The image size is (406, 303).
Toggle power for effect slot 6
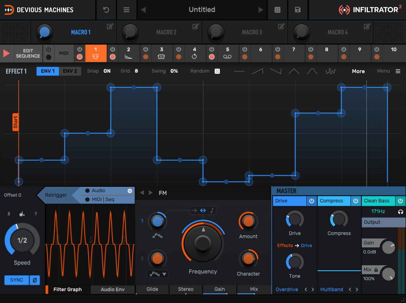pyautogui.click(x=245, y=49)
